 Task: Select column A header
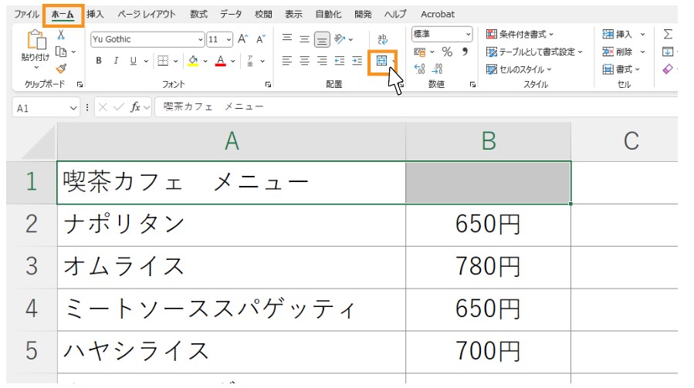coord(232,142)
